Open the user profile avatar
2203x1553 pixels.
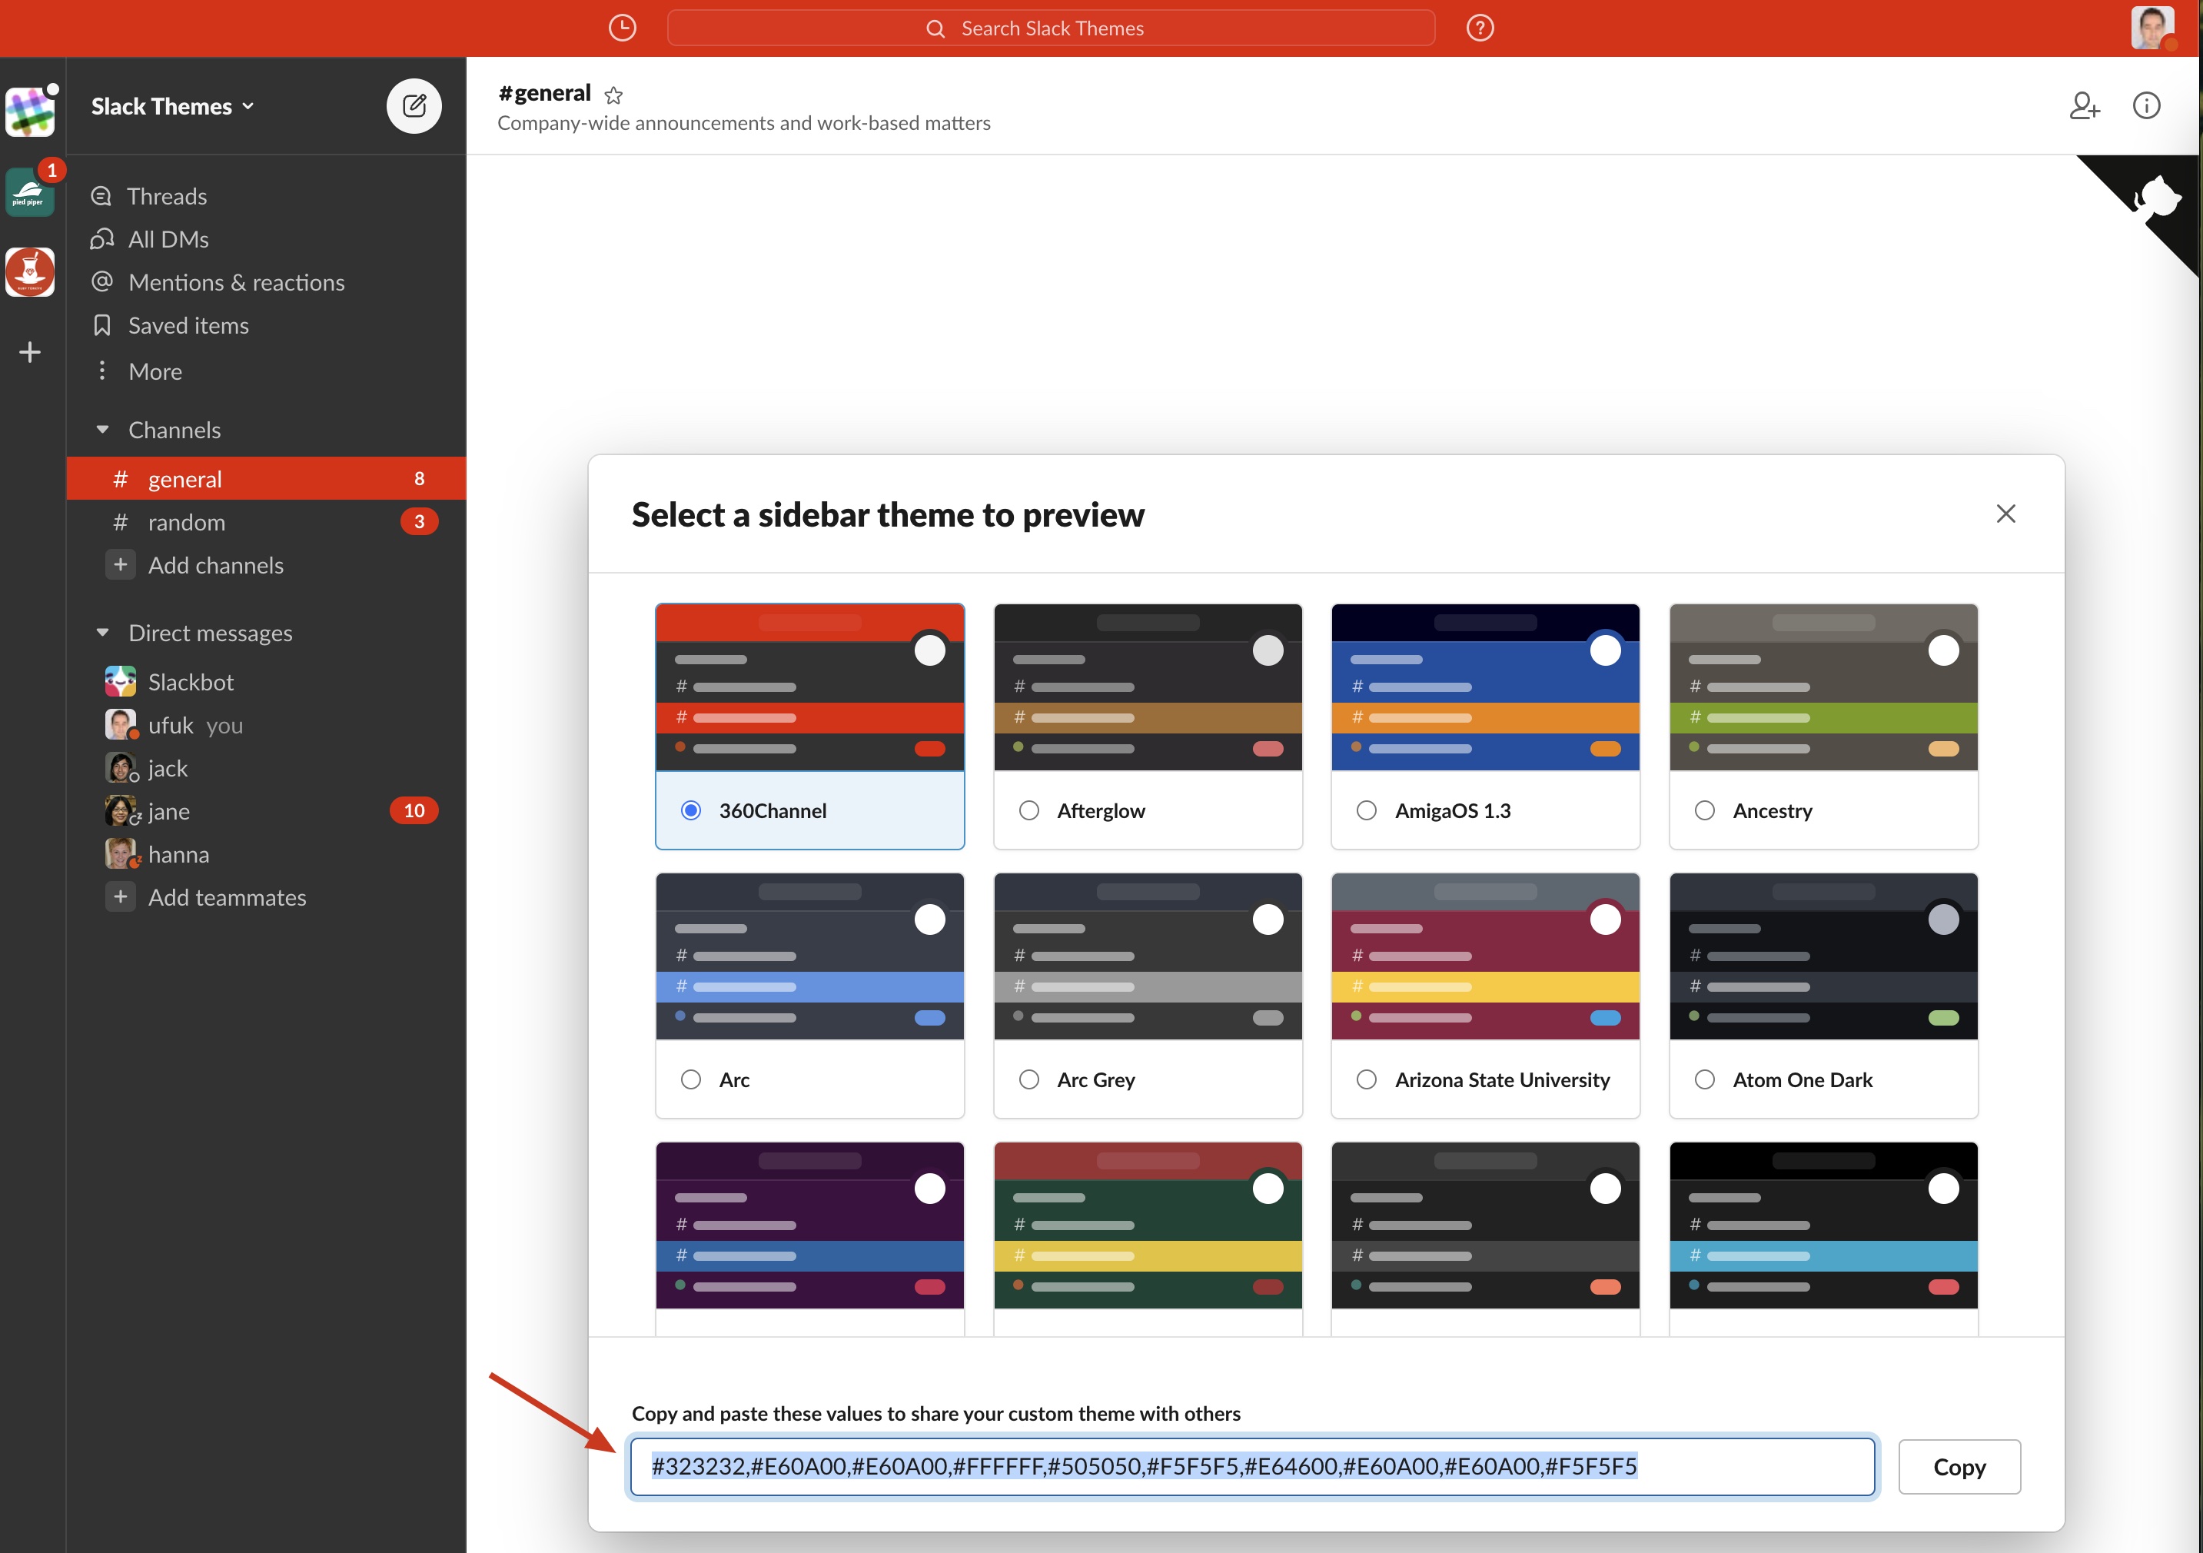(2151, 28)
